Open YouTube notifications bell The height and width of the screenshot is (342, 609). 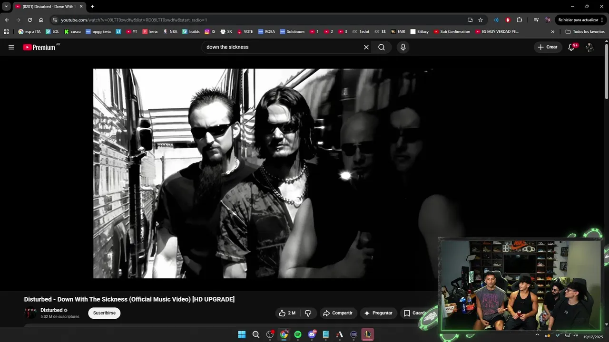pyautogui.click(x=572, y=47)
